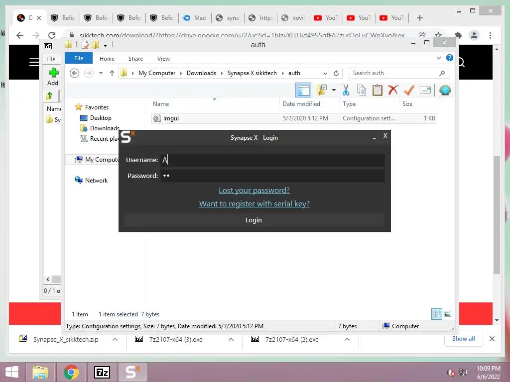This screenshot has height=382, width=510.
Task: Toggle the navigation pane layout icon
Action: (x=303, y=90)
